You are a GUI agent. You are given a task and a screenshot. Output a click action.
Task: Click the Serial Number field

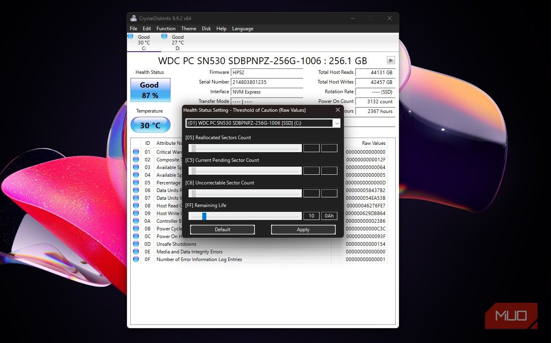[267, 82]
